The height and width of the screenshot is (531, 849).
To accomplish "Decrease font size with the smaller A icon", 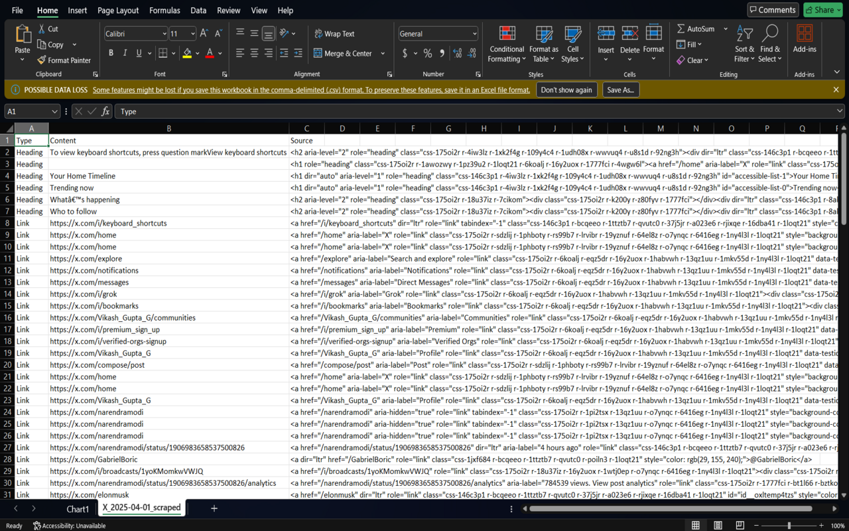I will click(x=218, y=34).
